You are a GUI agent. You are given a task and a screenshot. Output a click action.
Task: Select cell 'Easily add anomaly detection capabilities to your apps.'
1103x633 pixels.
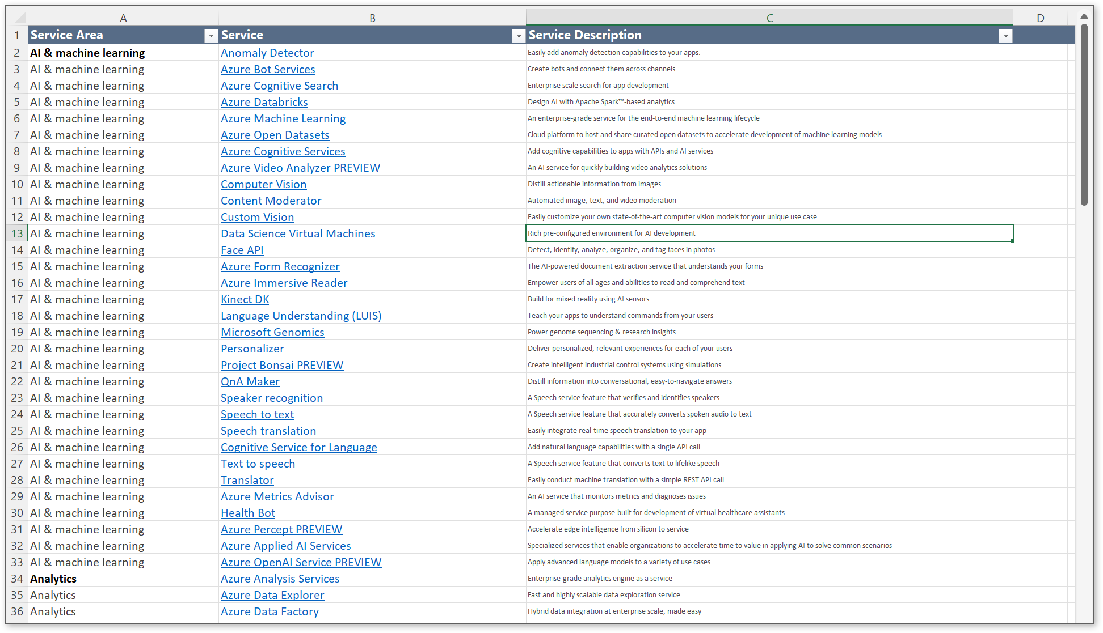pyautogui.click(x=769, y=53)
